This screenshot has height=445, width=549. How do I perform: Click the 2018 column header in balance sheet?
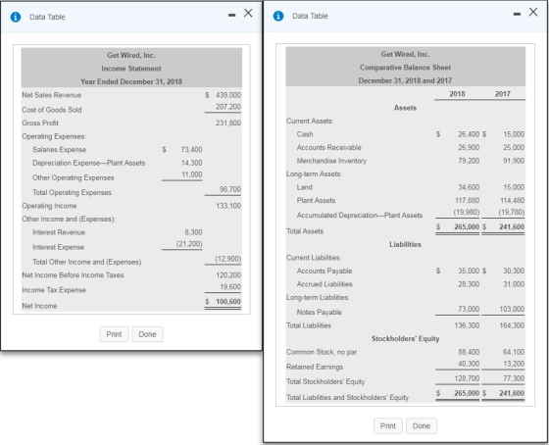click(457, 94)
